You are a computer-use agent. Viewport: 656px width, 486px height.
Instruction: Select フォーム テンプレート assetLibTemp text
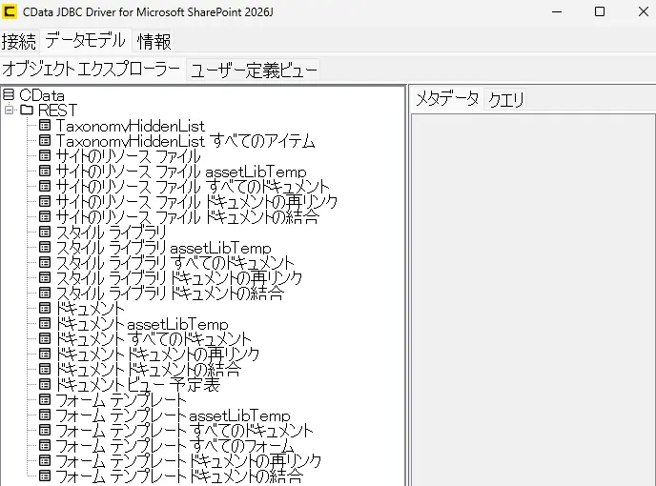tap(174, 415)
